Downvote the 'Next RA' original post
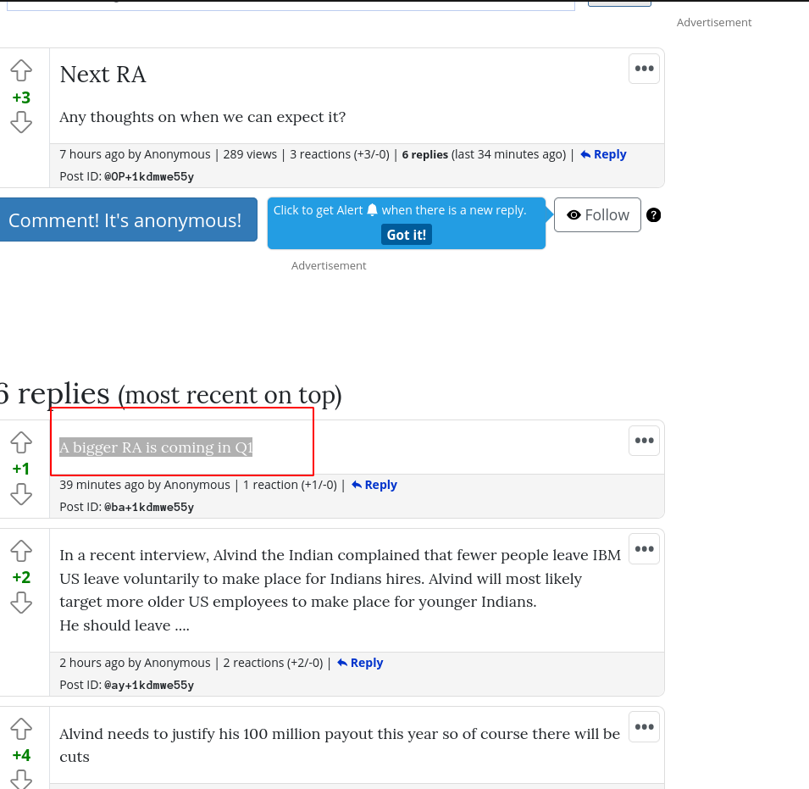 [21, 123]
